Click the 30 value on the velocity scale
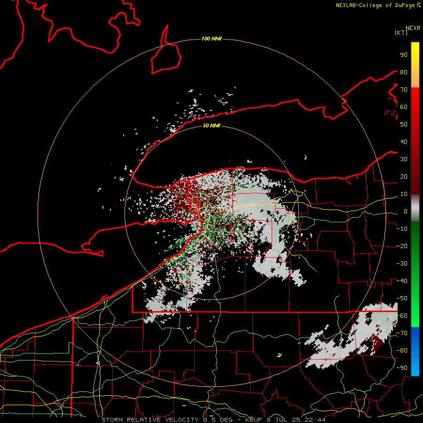 [404, 159]
